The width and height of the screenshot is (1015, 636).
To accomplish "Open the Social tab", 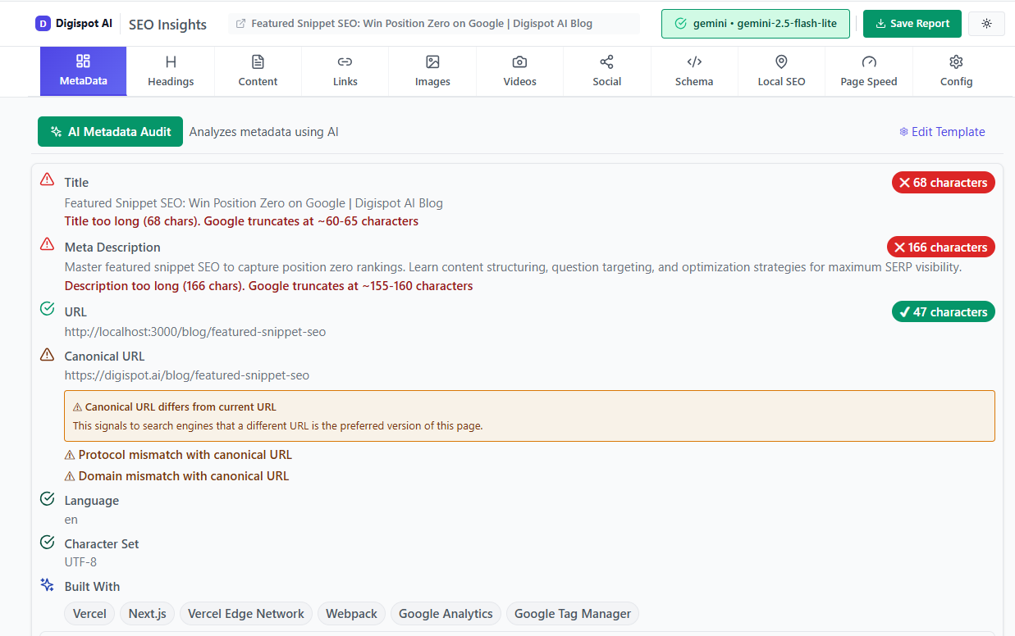I will point(607,70).
